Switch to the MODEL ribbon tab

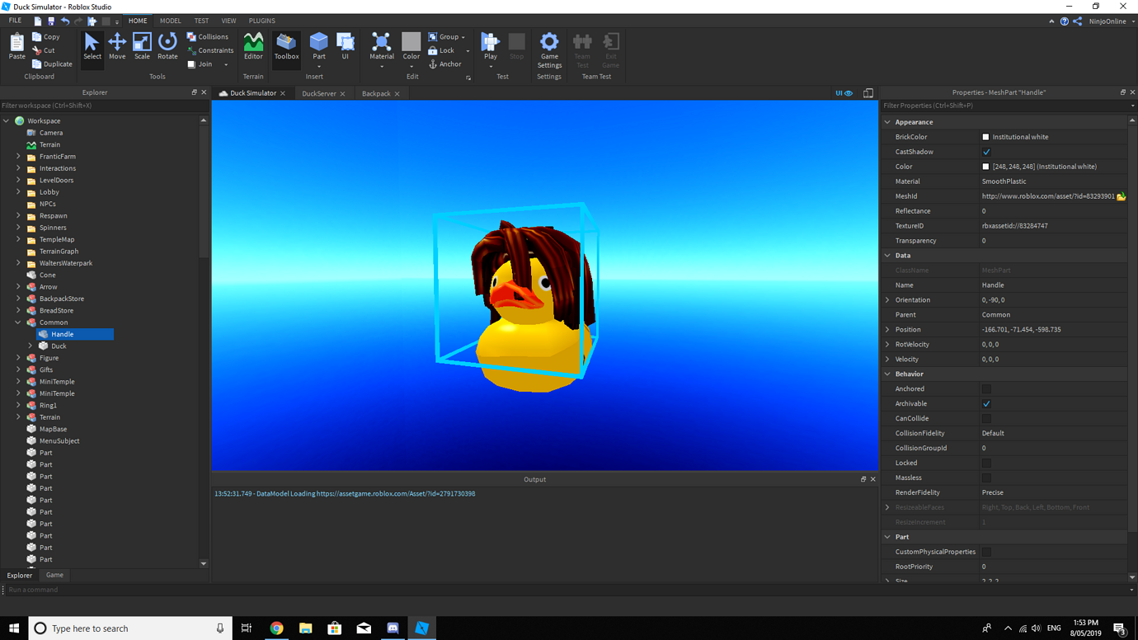tap(170, 21)
